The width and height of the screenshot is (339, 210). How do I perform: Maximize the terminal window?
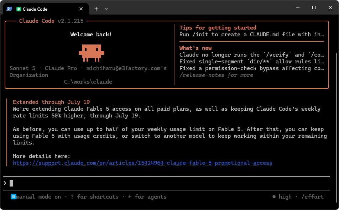[314, 7]
